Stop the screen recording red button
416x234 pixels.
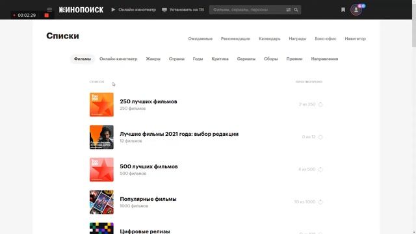coord(46,16)
